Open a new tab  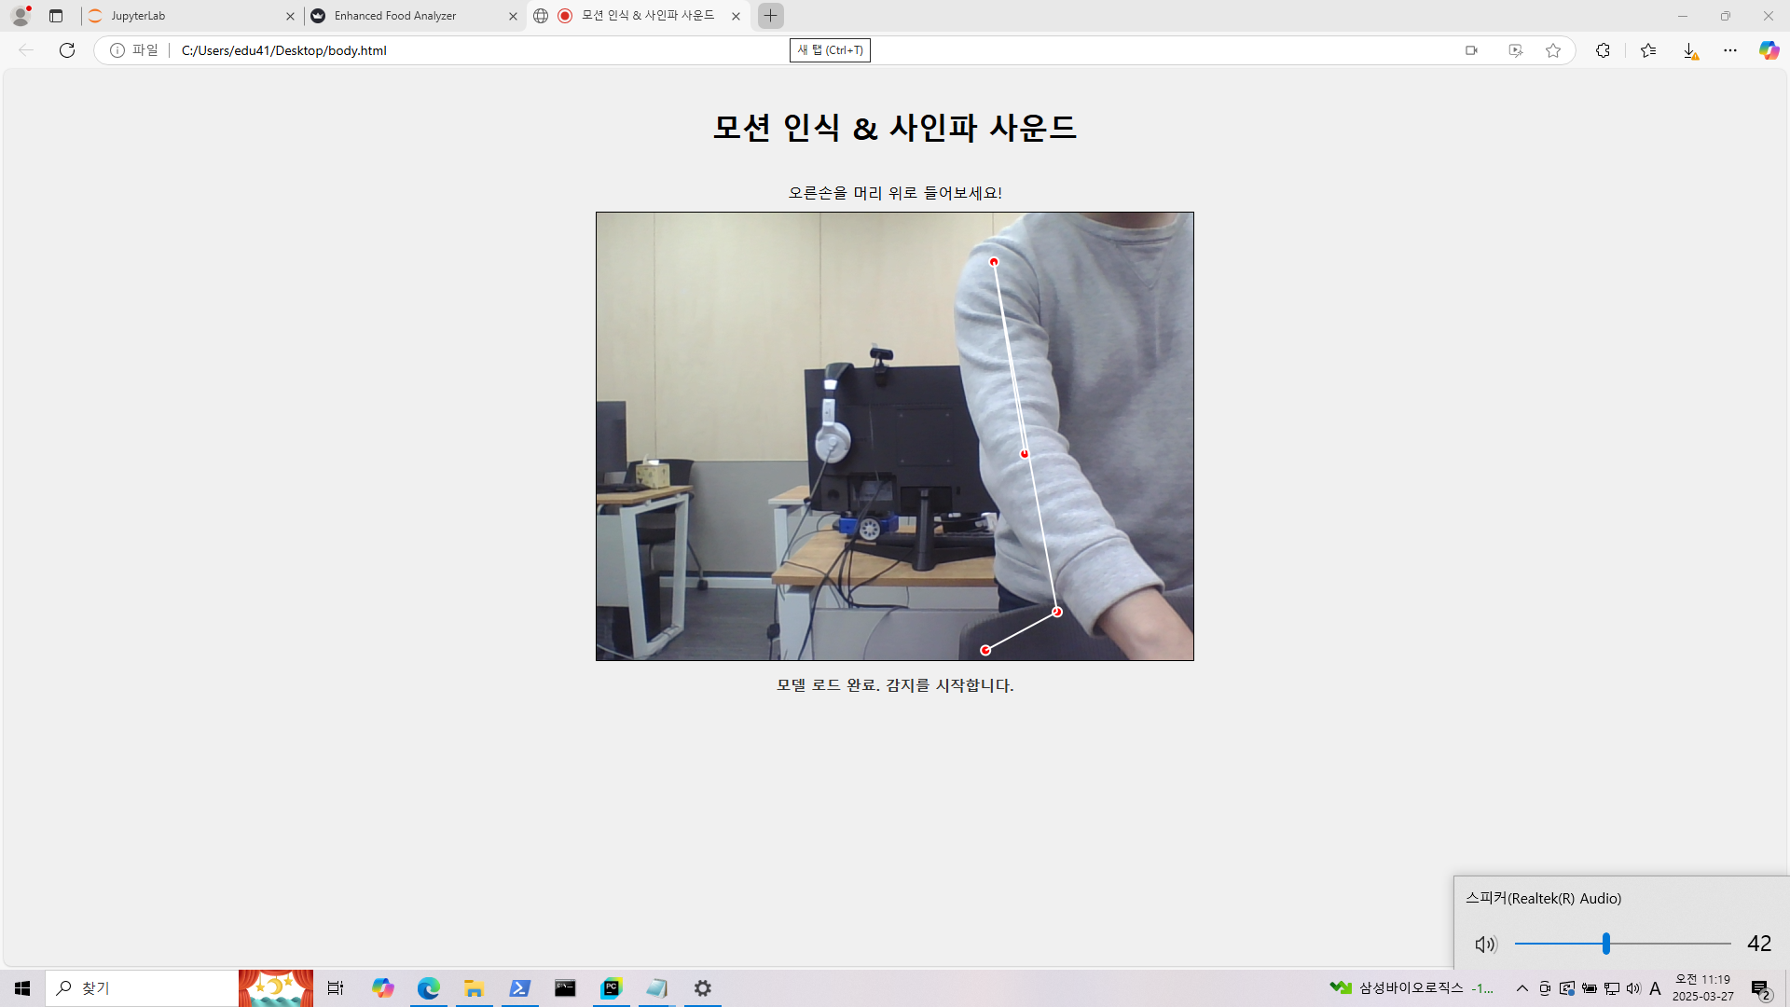pos(770,16)
